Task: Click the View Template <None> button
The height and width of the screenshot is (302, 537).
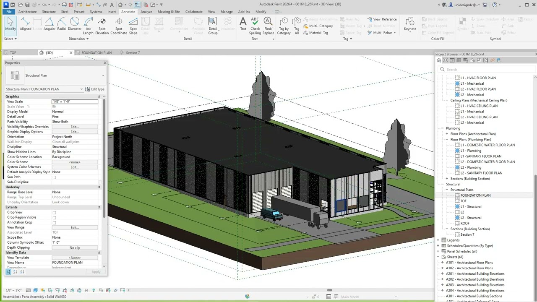Action: (x=75, y=258)
